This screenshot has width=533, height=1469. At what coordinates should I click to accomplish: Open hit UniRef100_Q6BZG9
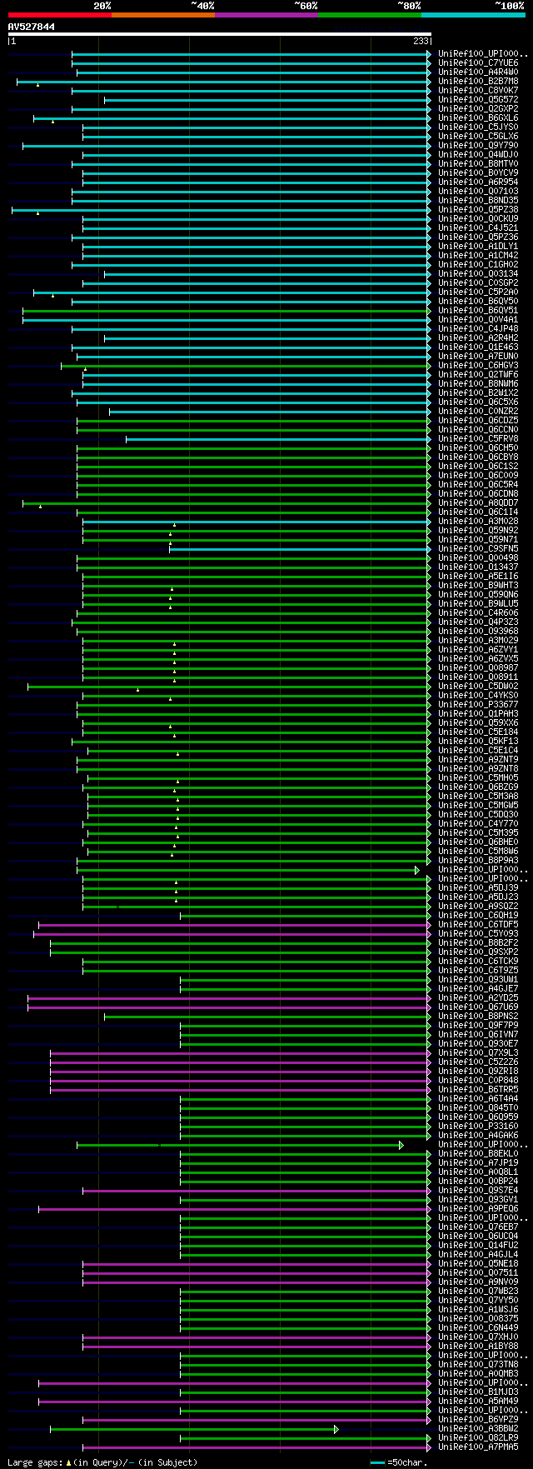point(478,787)
